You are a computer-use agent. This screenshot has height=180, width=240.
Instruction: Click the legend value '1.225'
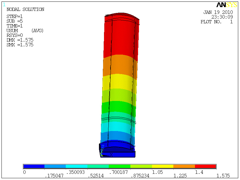pos(180,176)
